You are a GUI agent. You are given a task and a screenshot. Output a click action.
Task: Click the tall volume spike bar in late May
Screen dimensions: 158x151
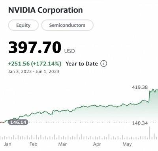[x=150, y=133]
